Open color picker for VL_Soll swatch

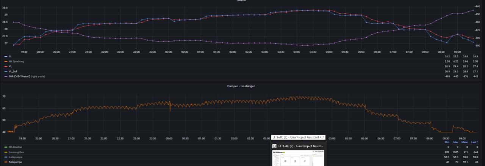(5, 71)
